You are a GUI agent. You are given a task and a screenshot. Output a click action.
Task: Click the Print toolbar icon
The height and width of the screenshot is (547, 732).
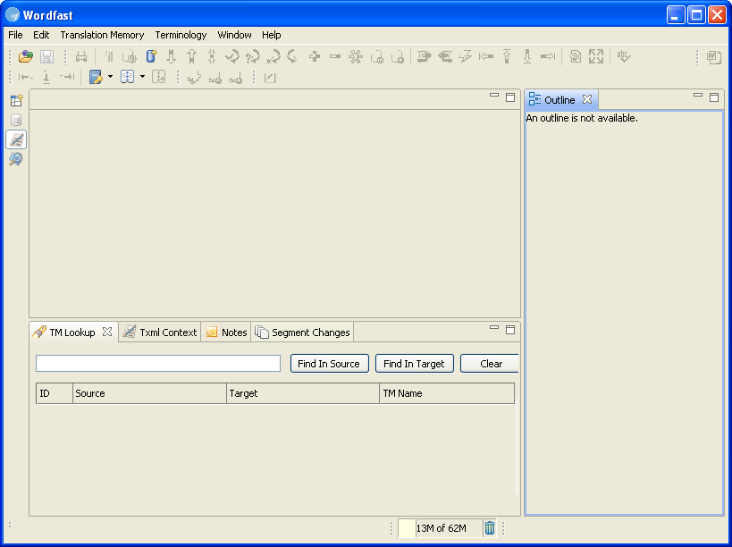click(x=81, y=56)
